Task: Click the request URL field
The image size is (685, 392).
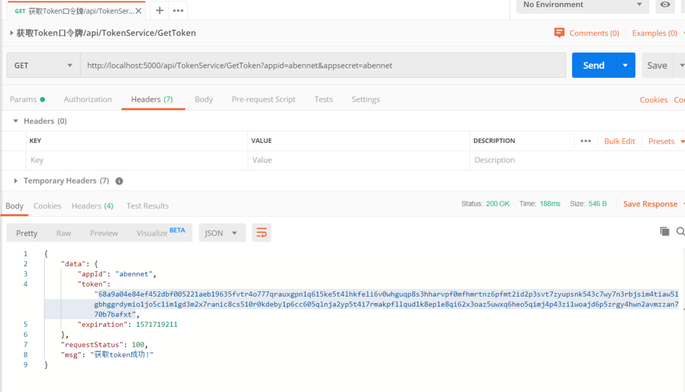Action: 323,65
